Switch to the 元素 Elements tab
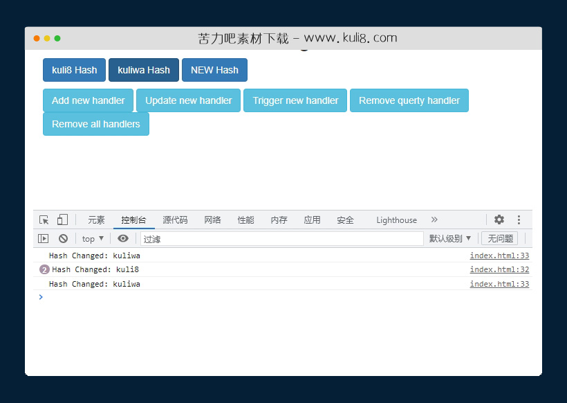 (x=96, y=220)
